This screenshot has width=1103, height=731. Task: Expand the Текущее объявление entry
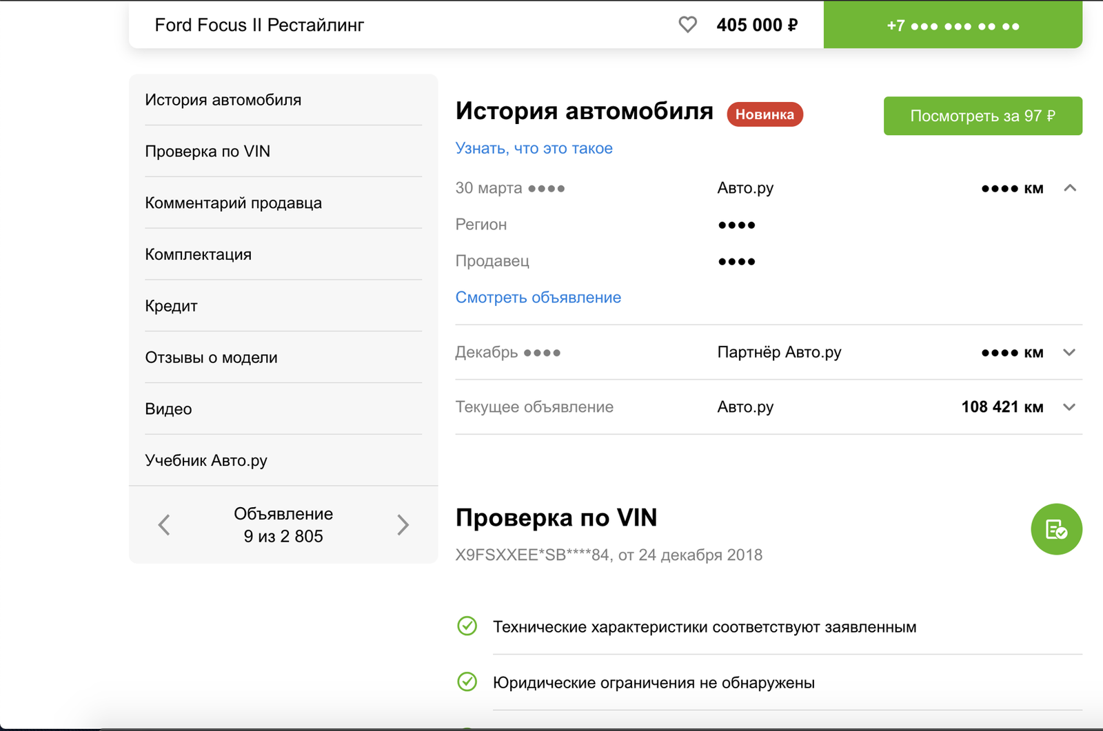1069,406
